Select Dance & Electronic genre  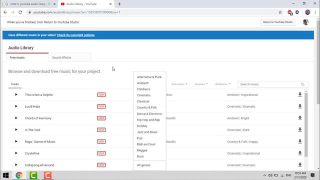coord(149,113)
